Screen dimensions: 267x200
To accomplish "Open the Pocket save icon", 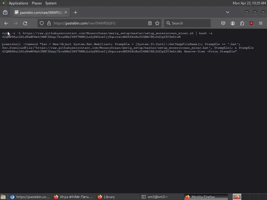I will pos(223,23).
